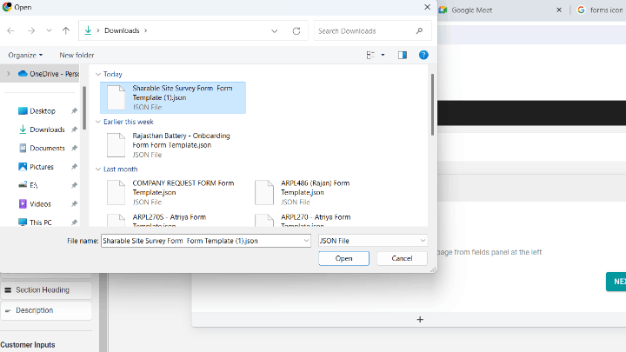Open the JSON File type dropdown

point(372,240)
